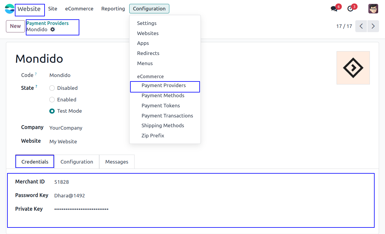Choose Apps from Configuration menu

tap(143, 43)
